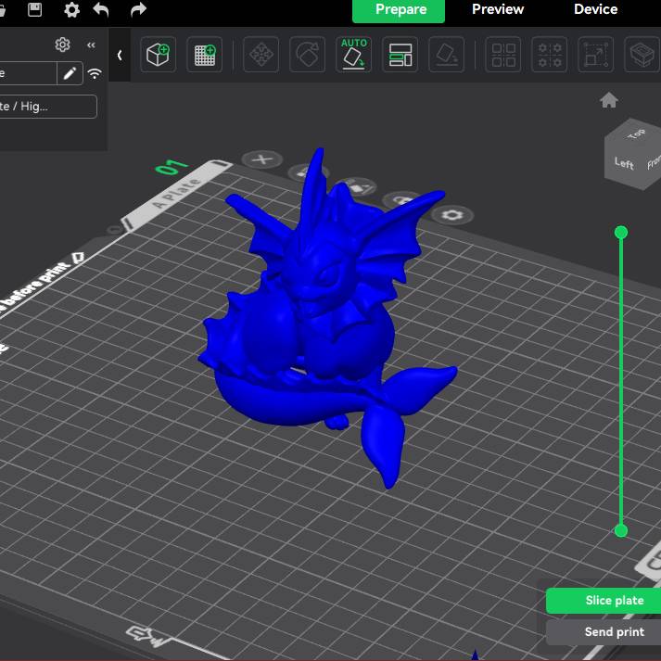Click the Left face of the view cube
Image resolution: width=661 pixels, height=661 pixels.
(623, 163)
